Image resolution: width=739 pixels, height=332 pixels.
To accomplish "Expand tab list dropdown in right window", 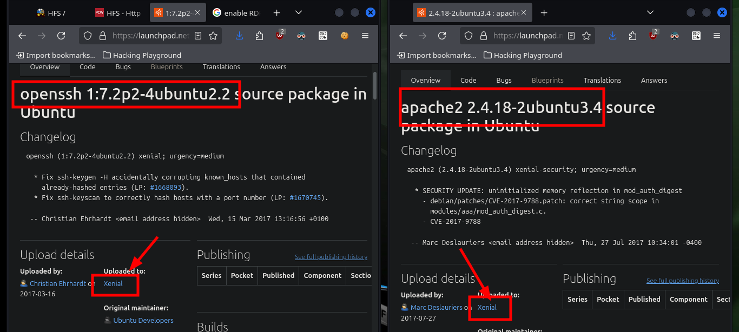I will coord(651,12).
